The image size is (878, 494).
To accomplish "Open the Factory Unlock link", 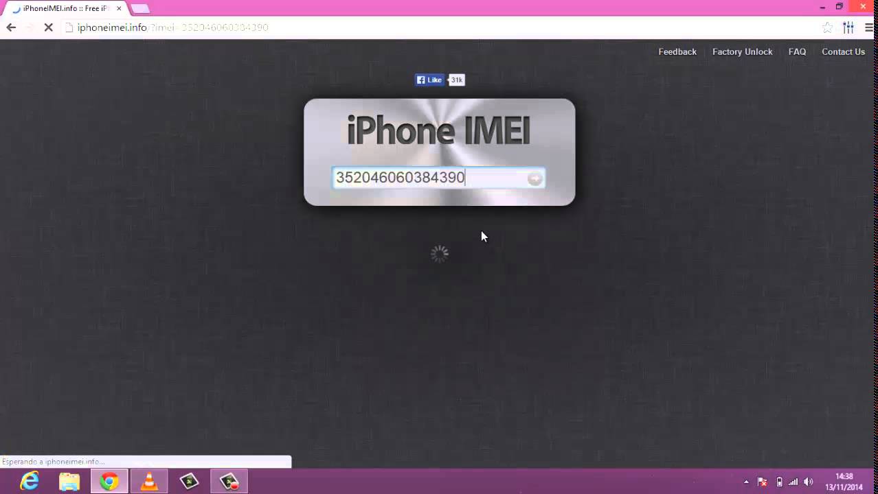I will (742, 52).
